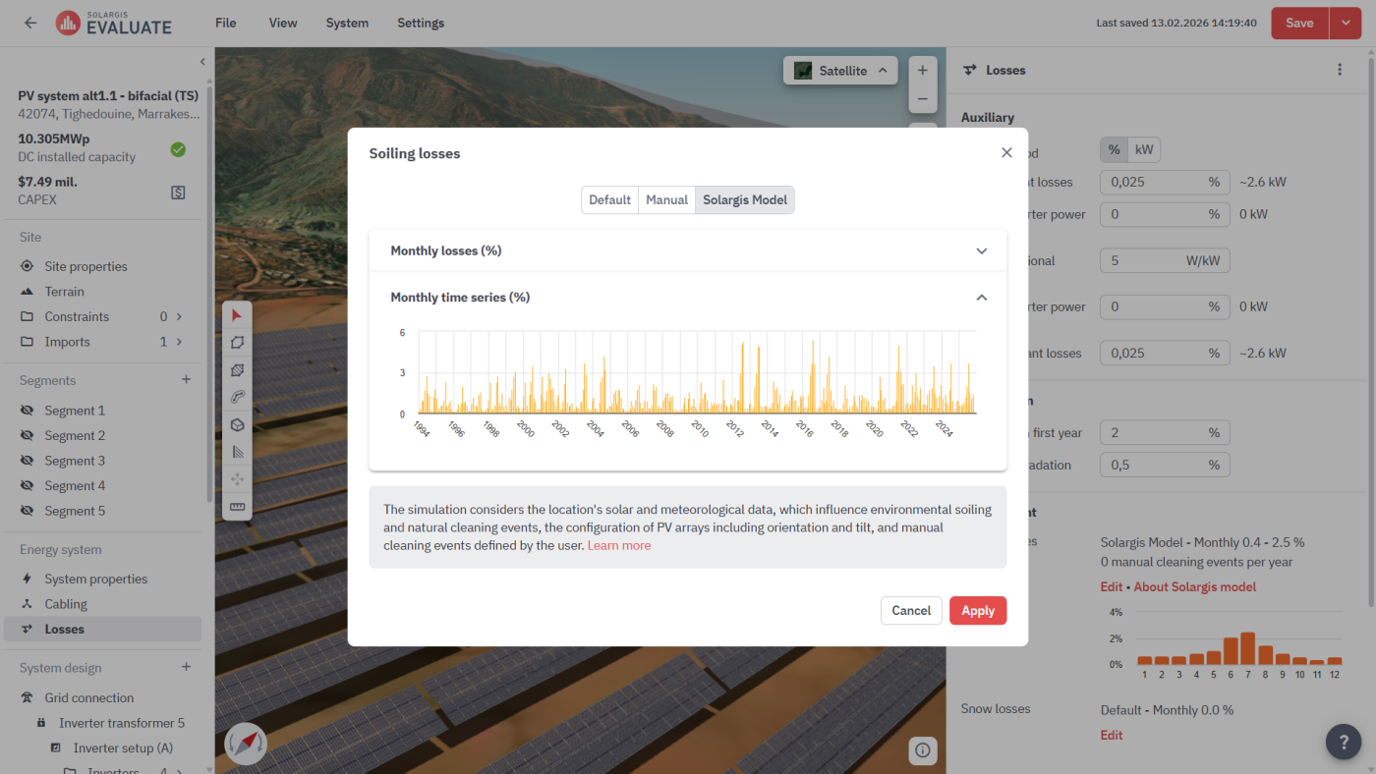Show hidden Segment 1
The width and height of the screenshot is (1376, 774).
[x=27, y=411]
